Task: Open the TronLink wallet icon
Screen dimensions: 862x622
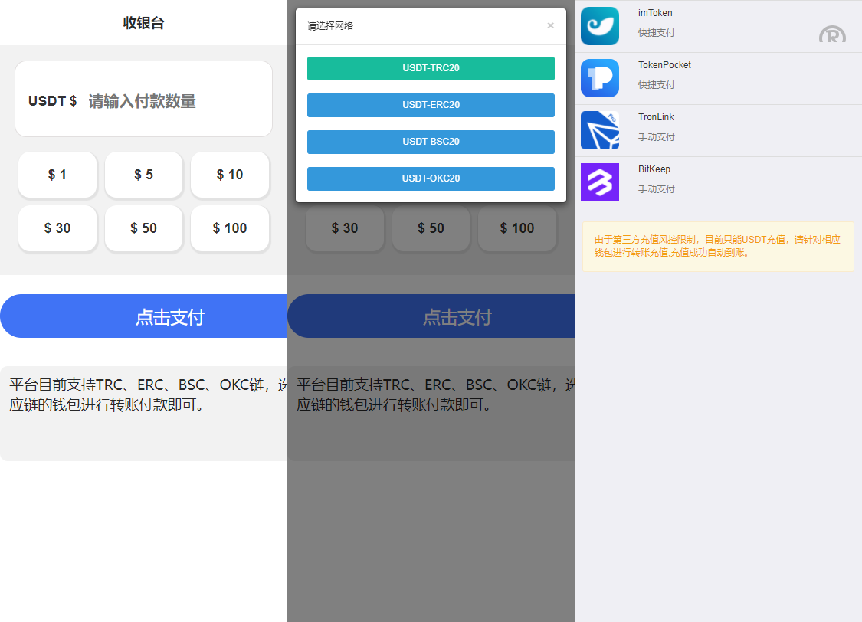Action: [599, 129]
